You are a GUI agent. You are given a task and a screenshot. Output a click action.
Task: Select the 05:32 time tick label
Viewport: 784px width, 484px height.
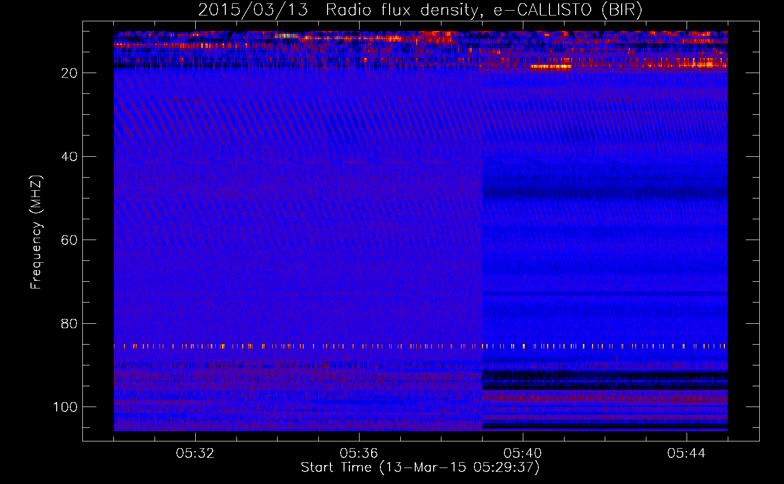point(195,454)
